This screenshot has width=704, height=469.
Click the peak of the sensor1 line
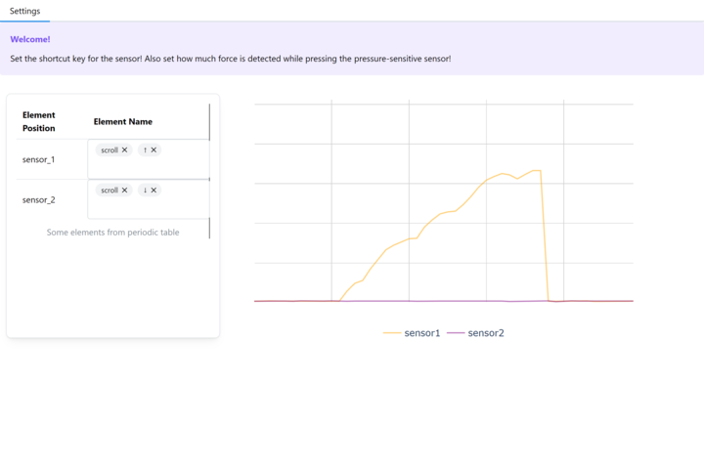click(x=535, y=171)
